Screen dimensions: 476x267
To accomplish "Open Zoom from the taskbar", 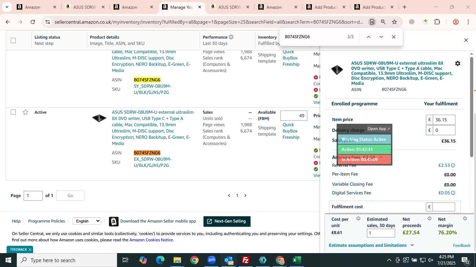I will pos(212,260).
